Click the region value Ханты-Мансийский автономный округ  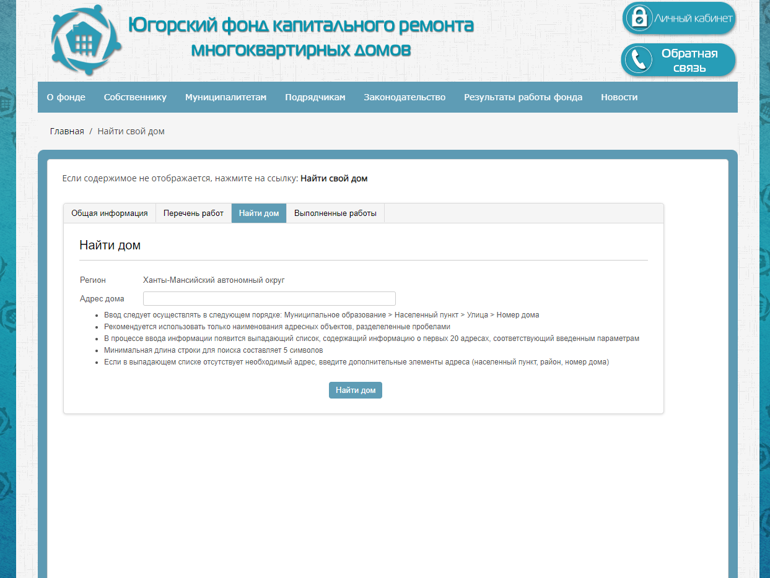pos(214,280)
